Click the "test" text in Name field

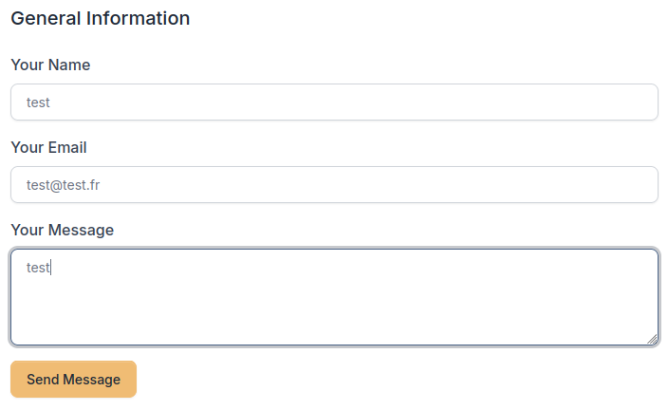point(38,102)
